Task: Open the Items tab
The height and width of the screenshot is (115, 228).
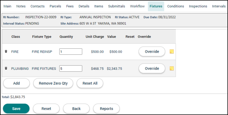Action: click(x=99, y=6)
